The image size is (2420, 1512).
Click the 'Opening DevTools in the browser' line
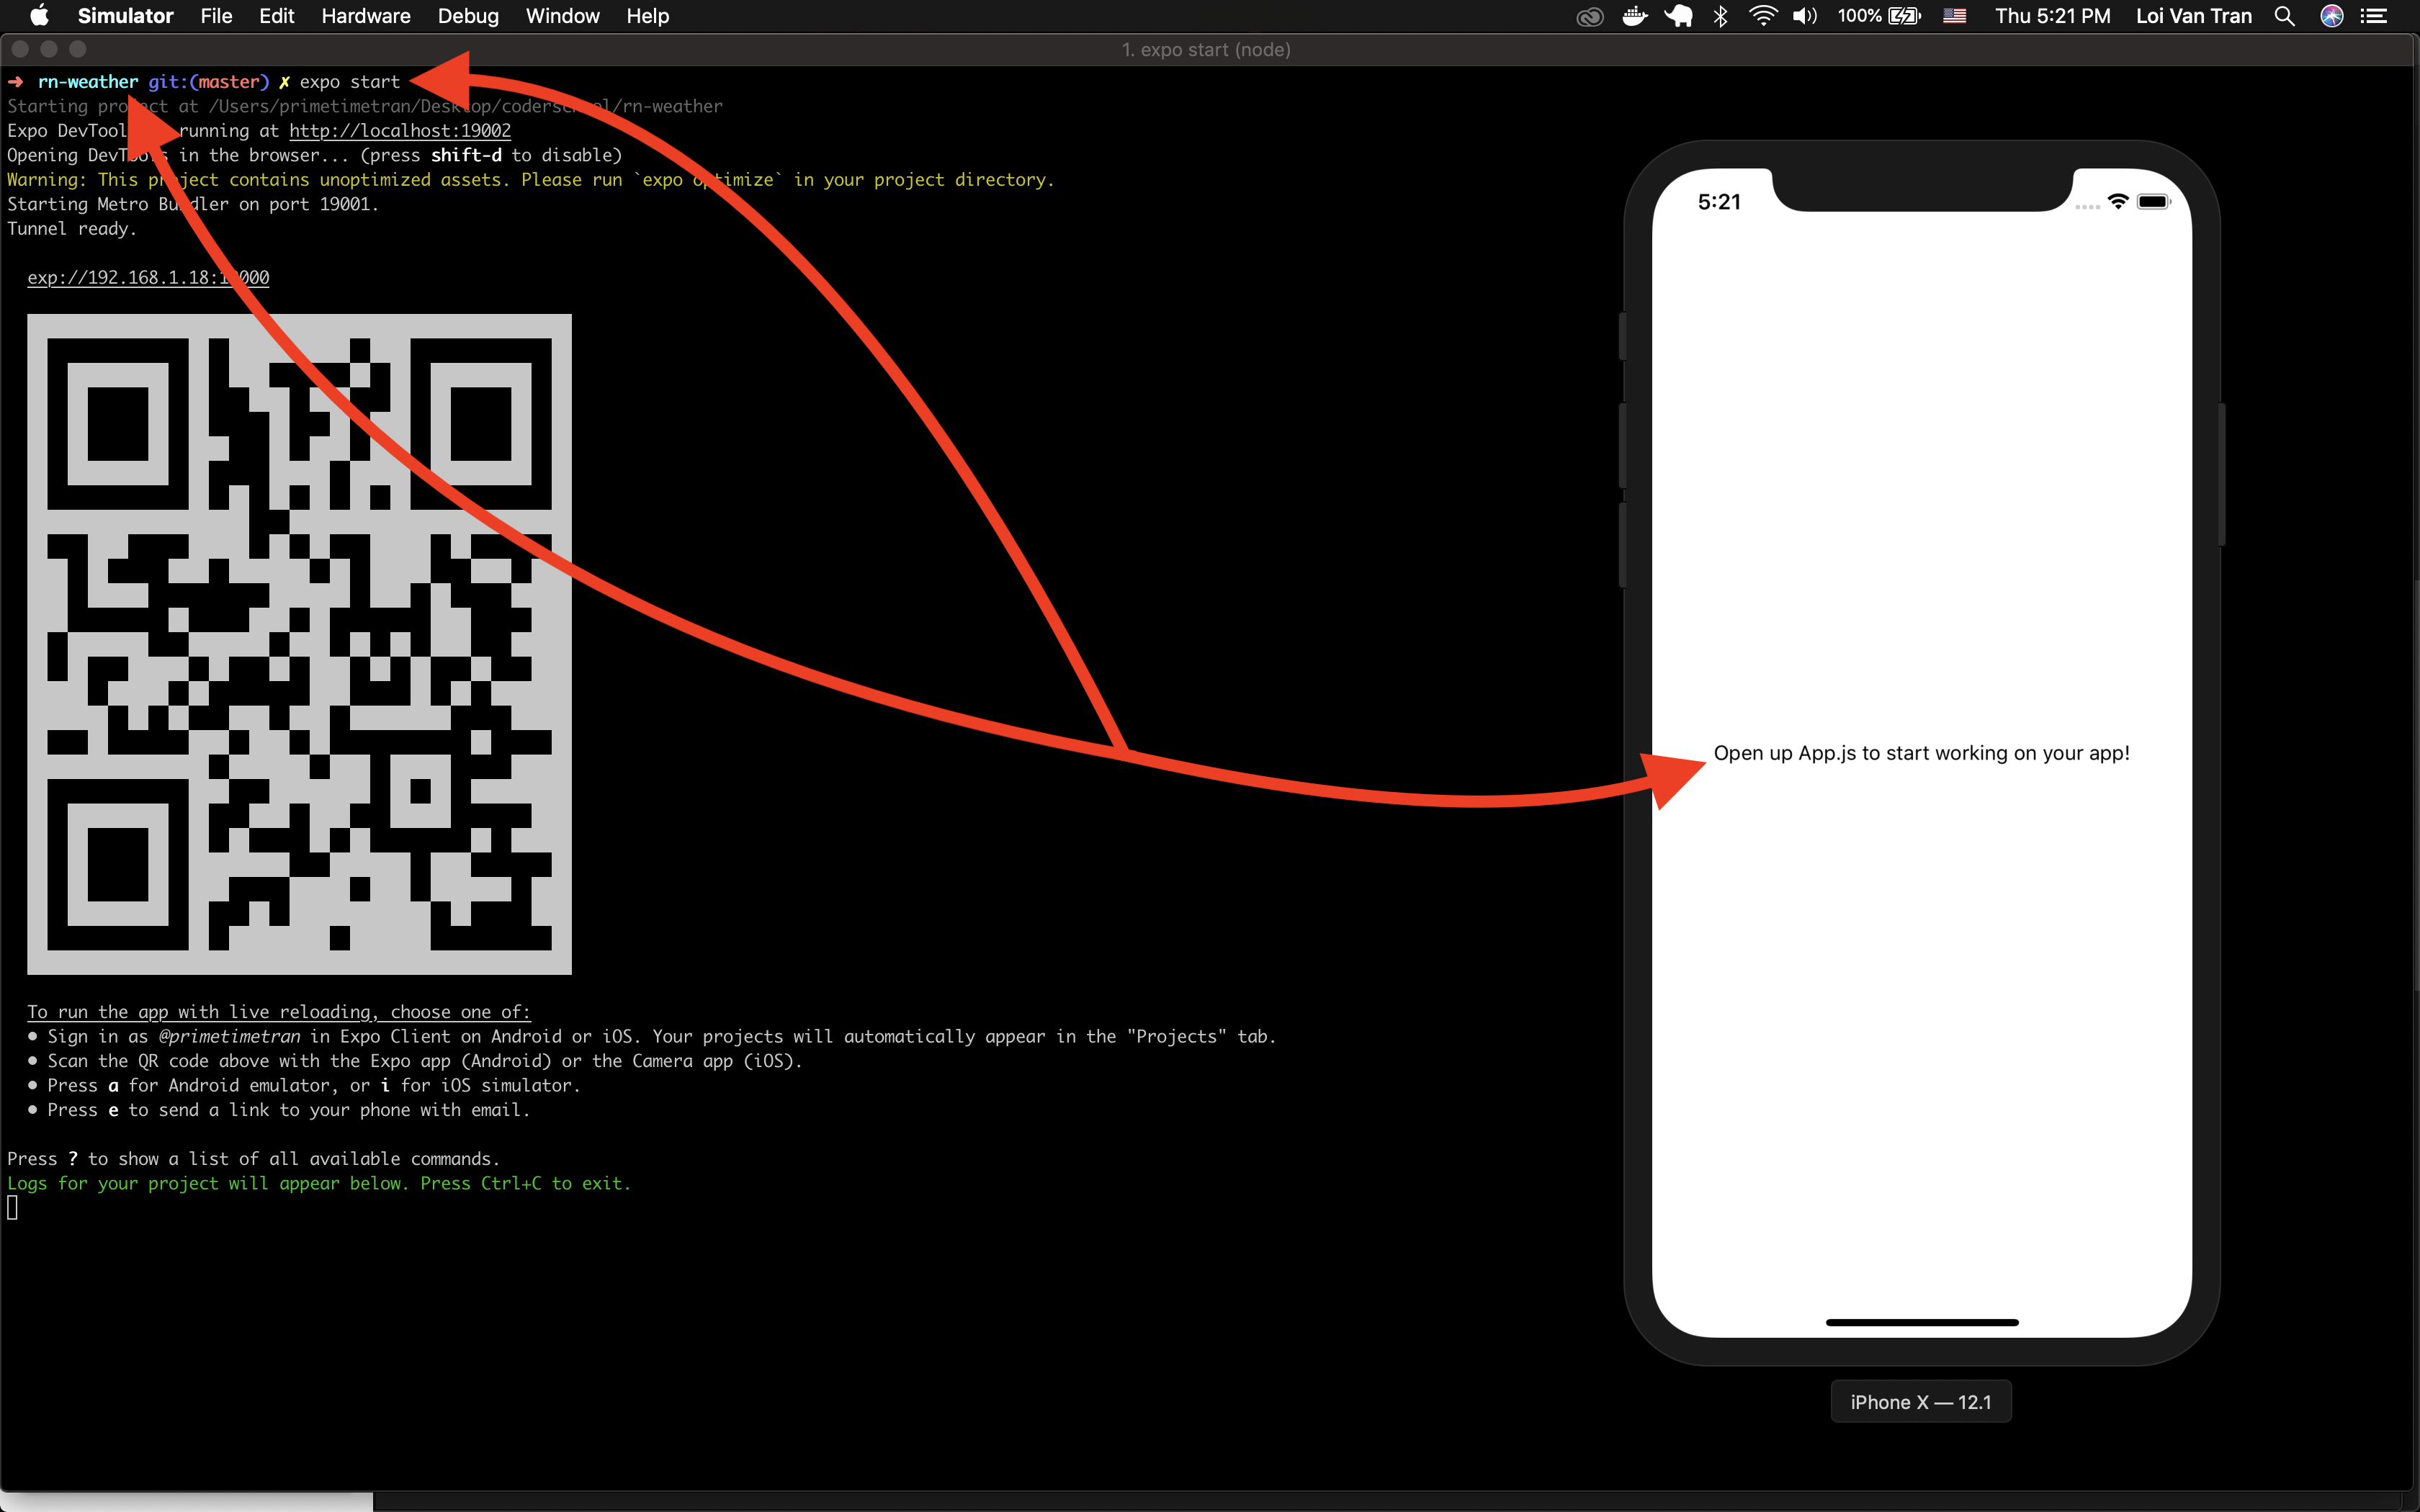coord(314,155)
